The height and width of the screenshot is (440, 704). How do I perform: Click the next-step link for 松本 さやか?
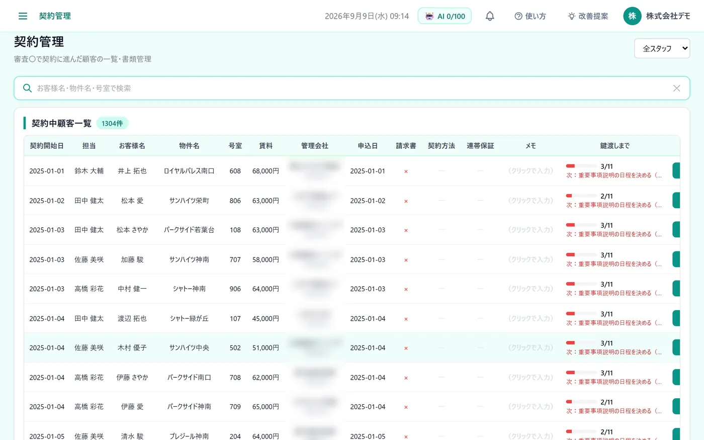point(614,234)
